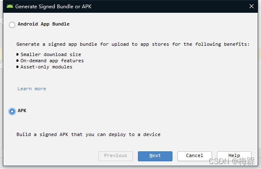Click the 'Smaller download size' bullet item
261x169 pixels.
tap(51, 54)
